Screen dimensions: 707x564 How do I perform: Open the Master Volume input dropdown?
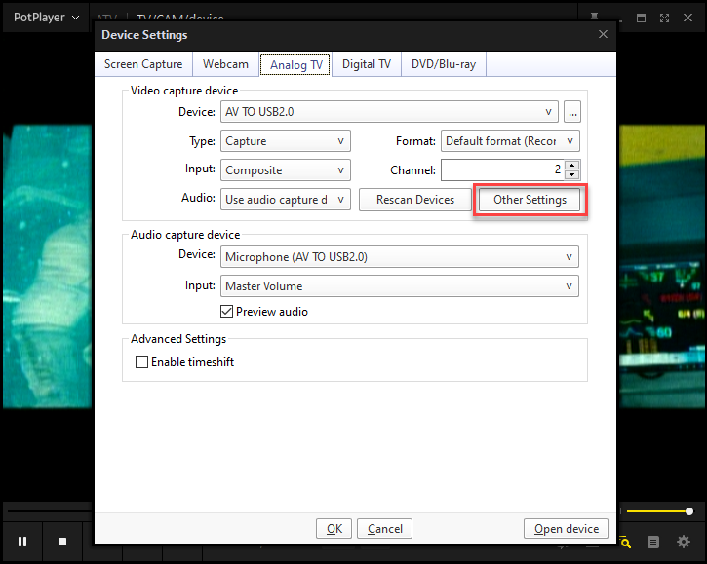coord(400,286)
